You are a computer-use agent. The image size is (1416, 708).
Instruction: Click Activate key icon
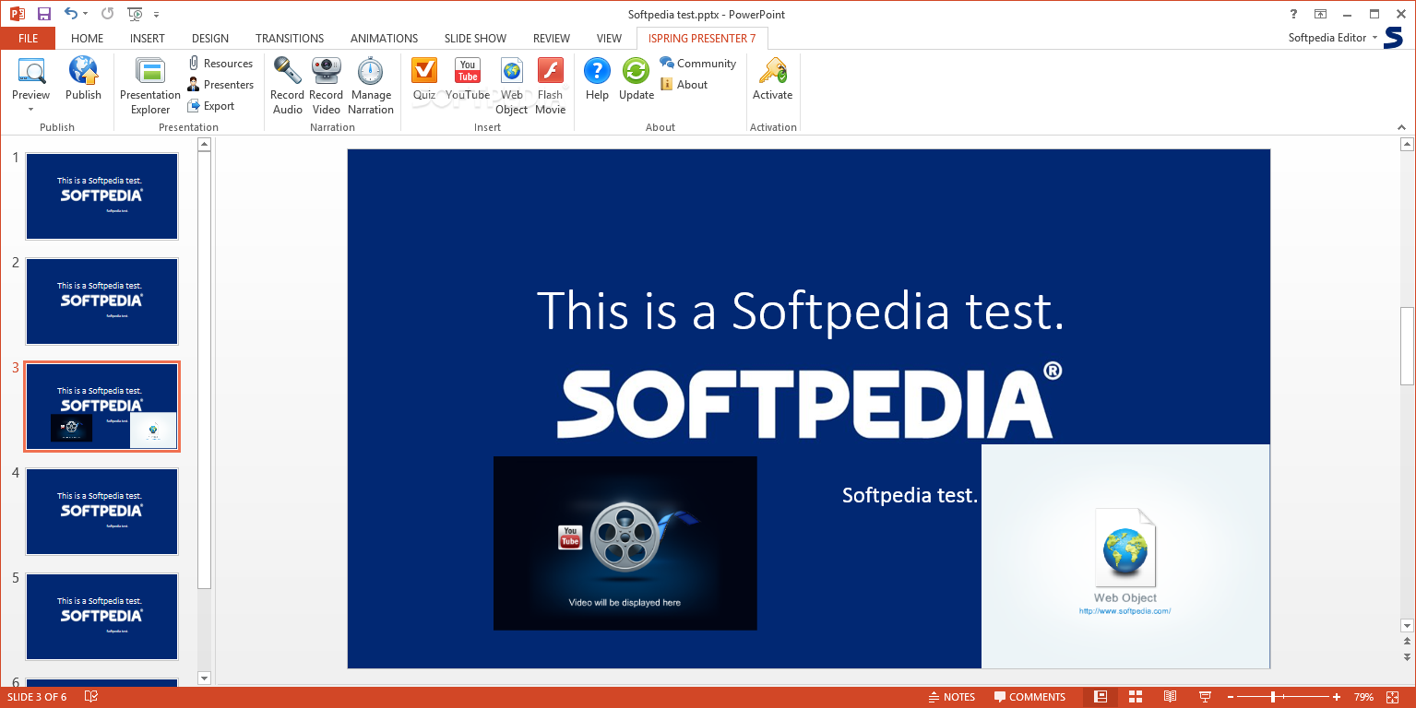tap(772, 72)
